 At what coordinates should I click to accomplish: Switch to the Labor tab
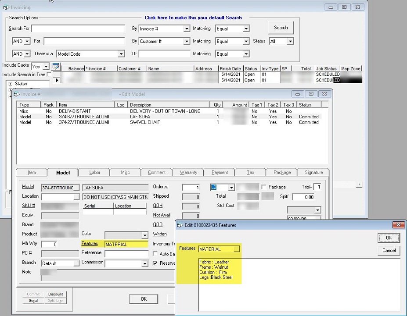[x=94, y=173]
